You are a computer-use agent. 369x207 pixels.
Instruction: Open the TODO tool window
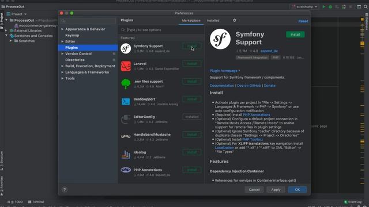[15, 202]
